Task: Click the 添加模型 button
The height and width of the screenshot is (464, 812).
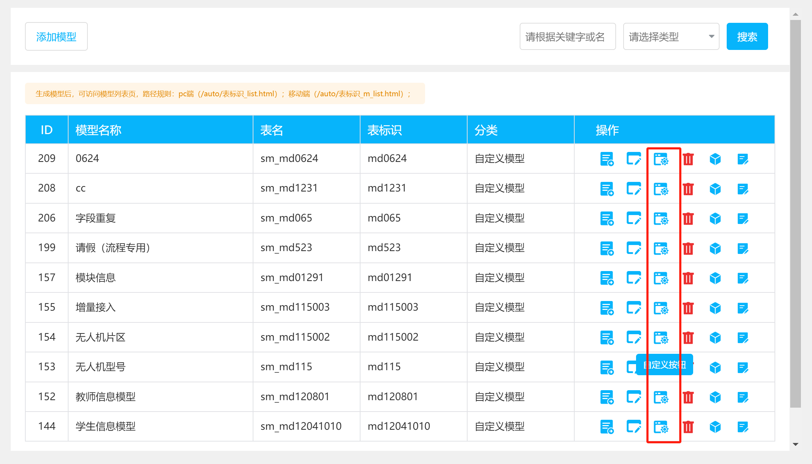Action: point(56,37)
